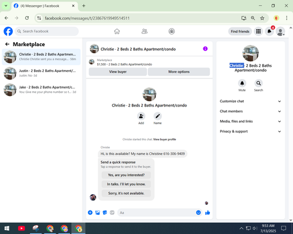Send 'Yes, are you interested?' quick response
Screen dimensions: 293x234
click(126, 175)
